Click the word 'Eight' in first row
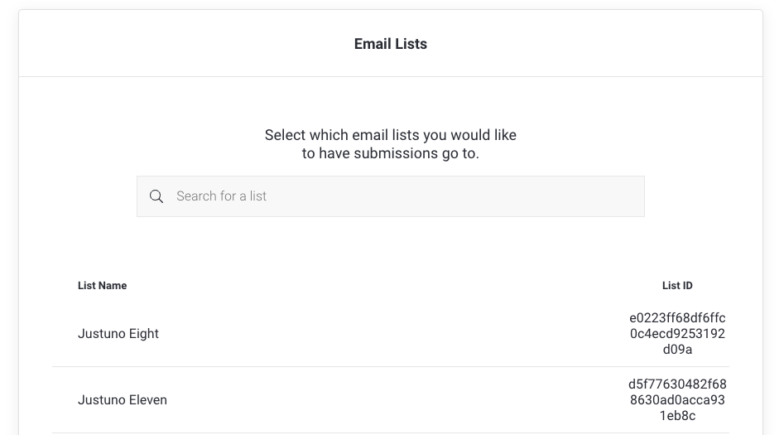 (x=143, y=334)
